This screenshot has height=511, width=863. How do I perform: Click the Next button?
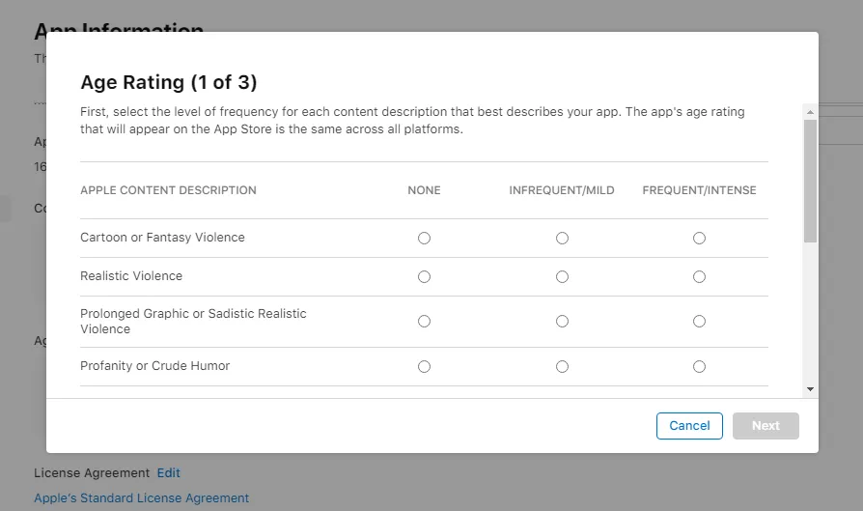[x=766, y=426]
